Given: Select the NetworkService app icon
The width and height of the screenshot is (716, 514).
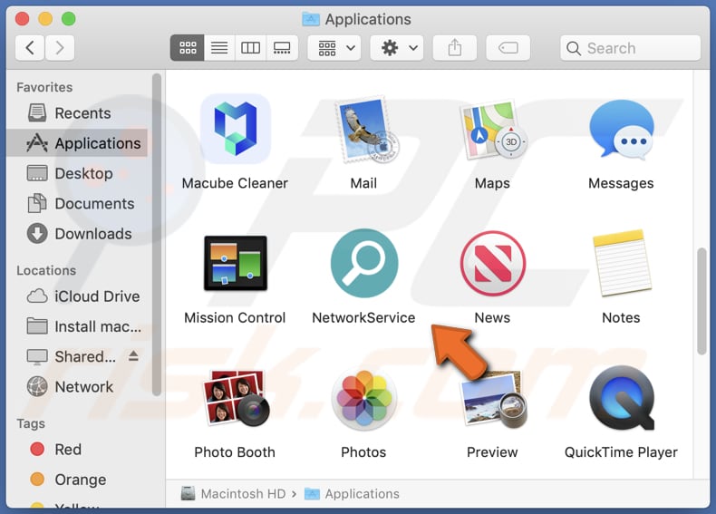Looking at the screenshot, I should [364, 263].
